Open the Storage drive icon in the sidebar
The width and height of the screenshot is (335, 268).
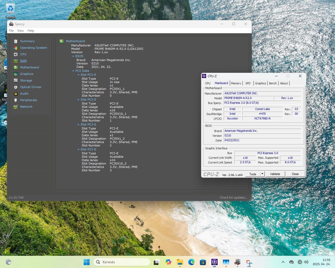(x=16, y=80)
